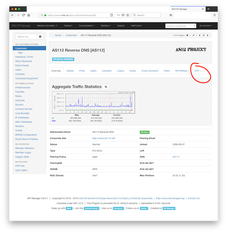Switch to the Ports tab
Screen dimensions: 227x233
click(82, 71)
